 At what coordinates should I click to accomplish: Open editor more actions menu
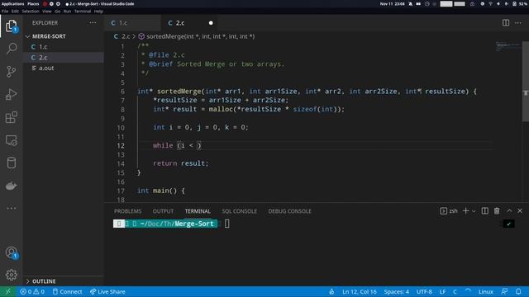click(x=518, y=22)
